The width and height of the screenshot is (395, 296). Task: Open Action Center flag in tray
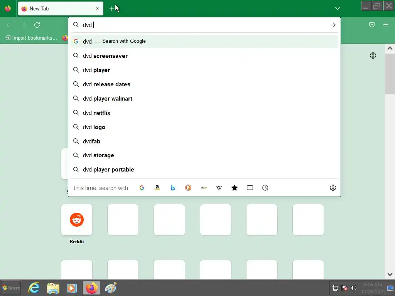coord(344,288)
